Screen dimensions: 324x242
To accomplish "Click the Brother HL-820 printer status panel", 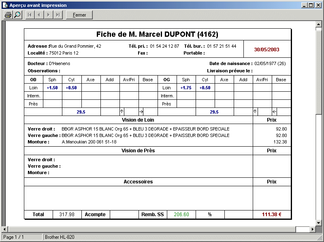I will tap(60, 237).
